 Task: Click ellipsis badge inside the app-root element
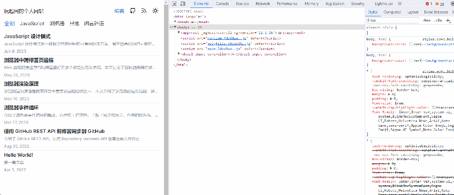(280, 33)
